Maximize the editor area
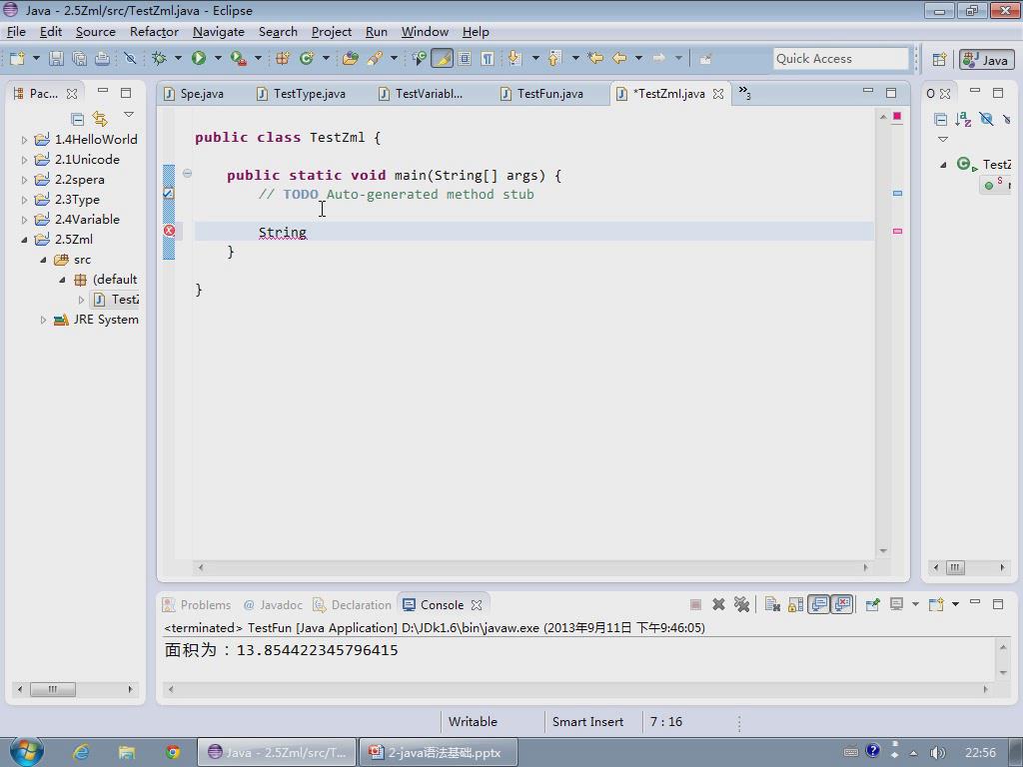 point(891,93)
